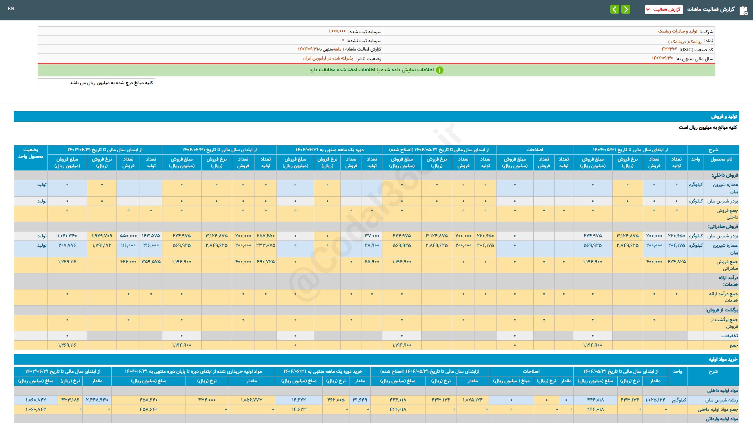The width and height of the screenshot is (753, 423).
Task: Click the clipboard report icon in header
Action: pyautogui.click(x=743, y=10)
